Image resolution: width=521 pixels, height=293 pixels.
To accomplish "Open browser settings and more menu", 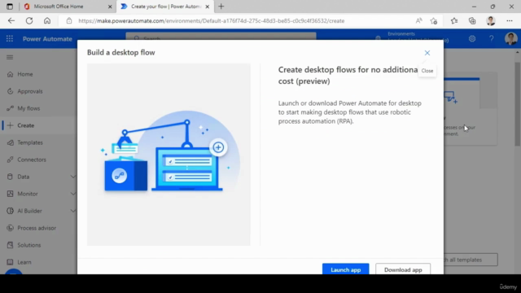I will pyautogui.click(x=510, y=20).
